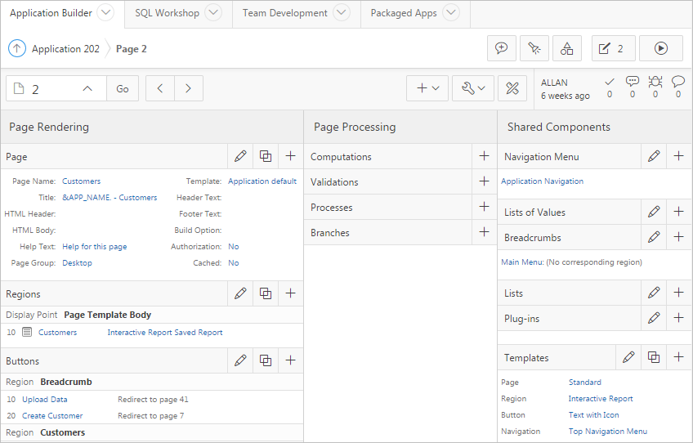Edit Breadcrumbs using its pencil icon

[x=654, y=237]
